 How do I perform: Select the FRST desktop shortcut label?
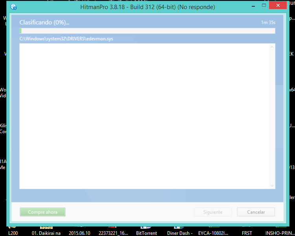[247, 233]
